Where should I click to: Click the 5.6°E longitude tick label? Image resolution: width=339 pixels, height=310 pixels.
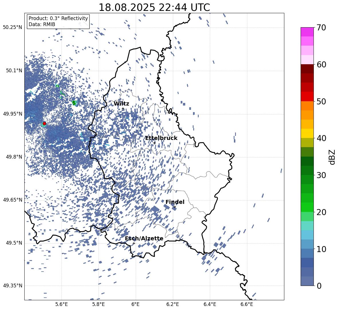(x=62, y=304)
